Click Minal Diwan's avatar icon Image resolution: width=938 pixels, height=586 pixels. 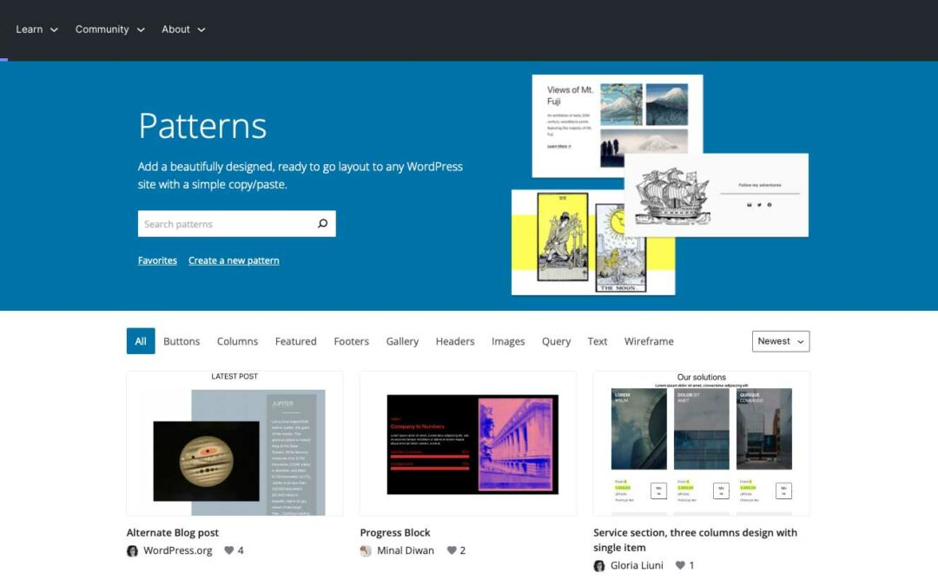click(x=366, y=550)
